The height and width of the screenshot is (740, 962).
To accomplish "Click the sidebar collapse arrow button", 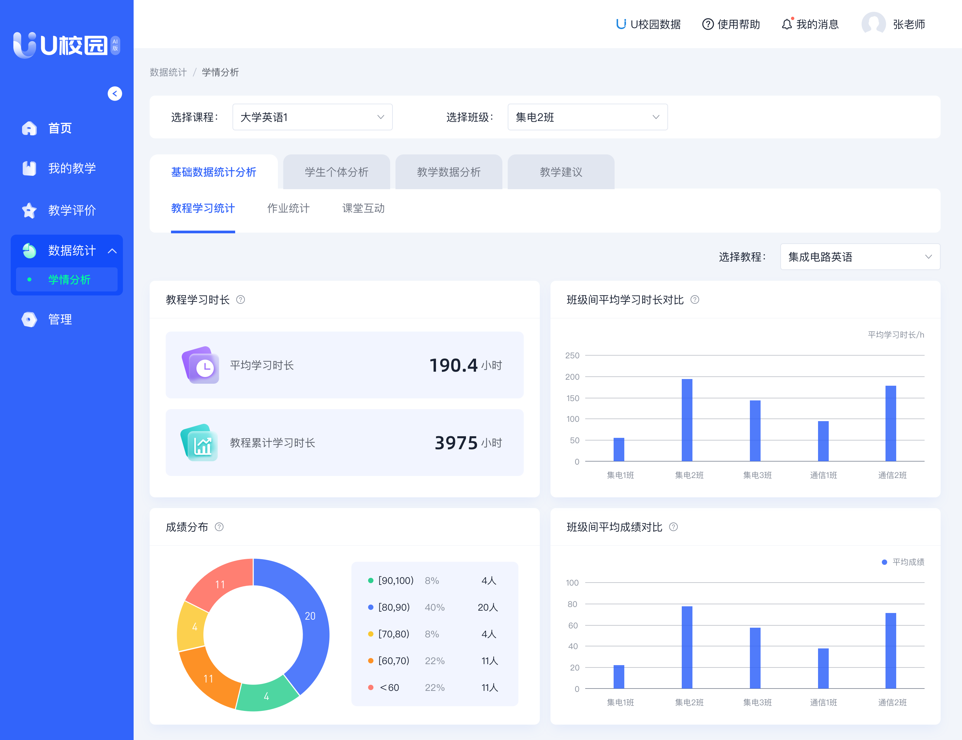I will [x=115, y=93].
